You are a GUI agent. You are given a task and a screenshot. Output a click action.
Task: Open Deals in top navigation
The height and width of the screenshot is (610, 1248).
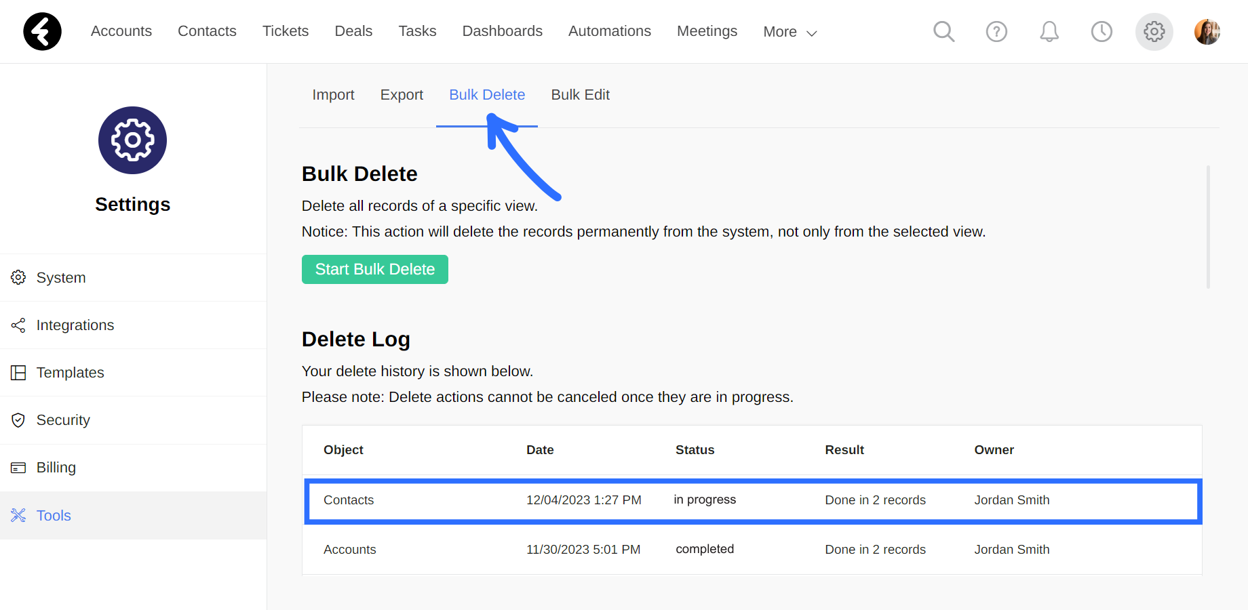tap(353, 31)
